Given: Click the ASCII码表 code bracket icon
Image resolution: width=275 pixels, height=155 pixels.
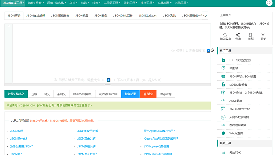Looking at the screenshot, I should click(223, 101).
